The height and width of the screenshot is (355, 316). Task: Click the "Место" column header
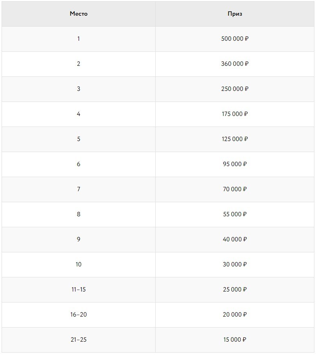79,14
